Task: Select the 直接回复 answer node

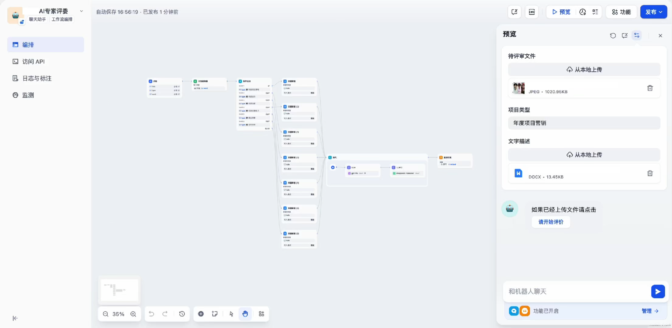Action: pos(455,161)
